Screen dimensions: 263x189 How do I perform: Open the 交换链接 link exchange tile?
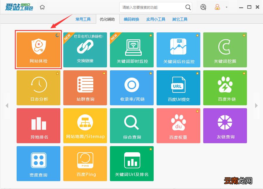pos(85,50)
